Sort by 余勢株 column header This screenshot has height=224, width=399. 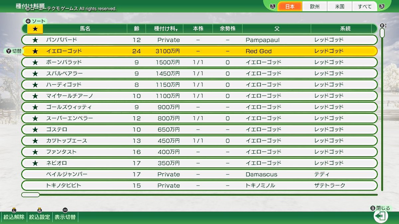[x=228, y=29]
